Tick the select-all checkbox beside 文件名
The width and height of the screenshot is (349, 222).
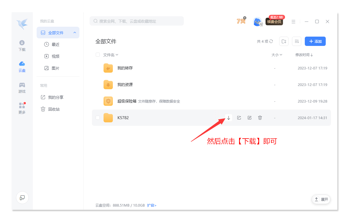98,55
